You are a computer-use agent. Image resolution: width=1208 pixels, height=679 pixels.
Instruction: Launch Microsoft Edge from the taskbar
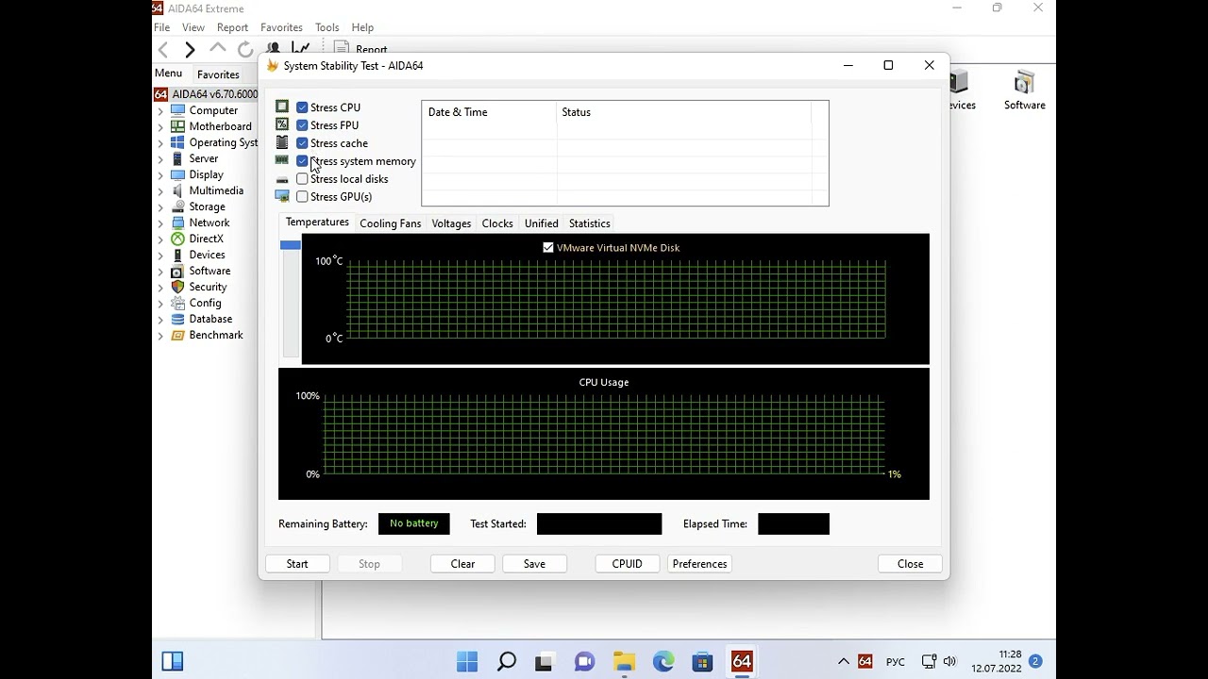[x=663, y=661]
